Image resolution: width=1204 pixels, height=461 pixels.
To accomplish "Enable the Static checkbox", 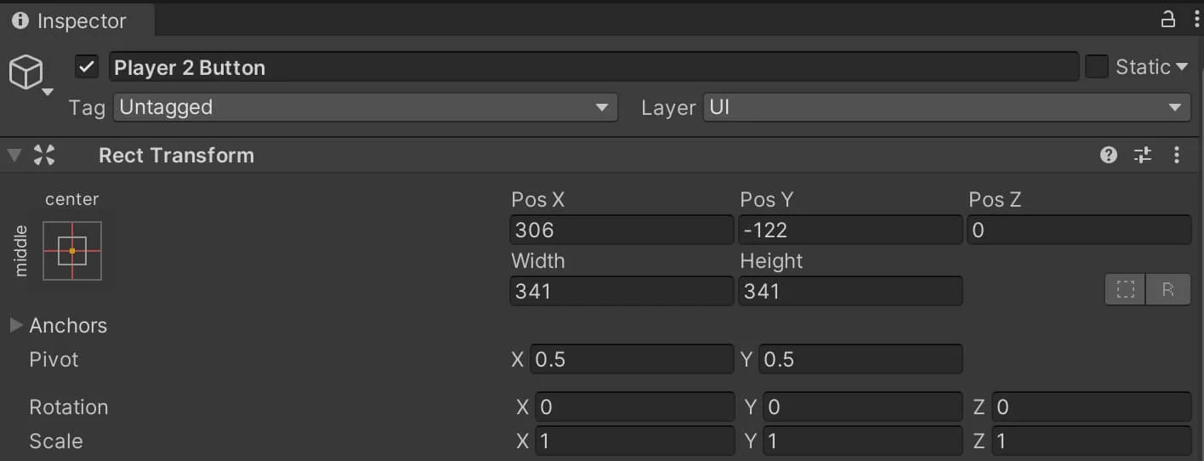I will (x=1097, y=67).
